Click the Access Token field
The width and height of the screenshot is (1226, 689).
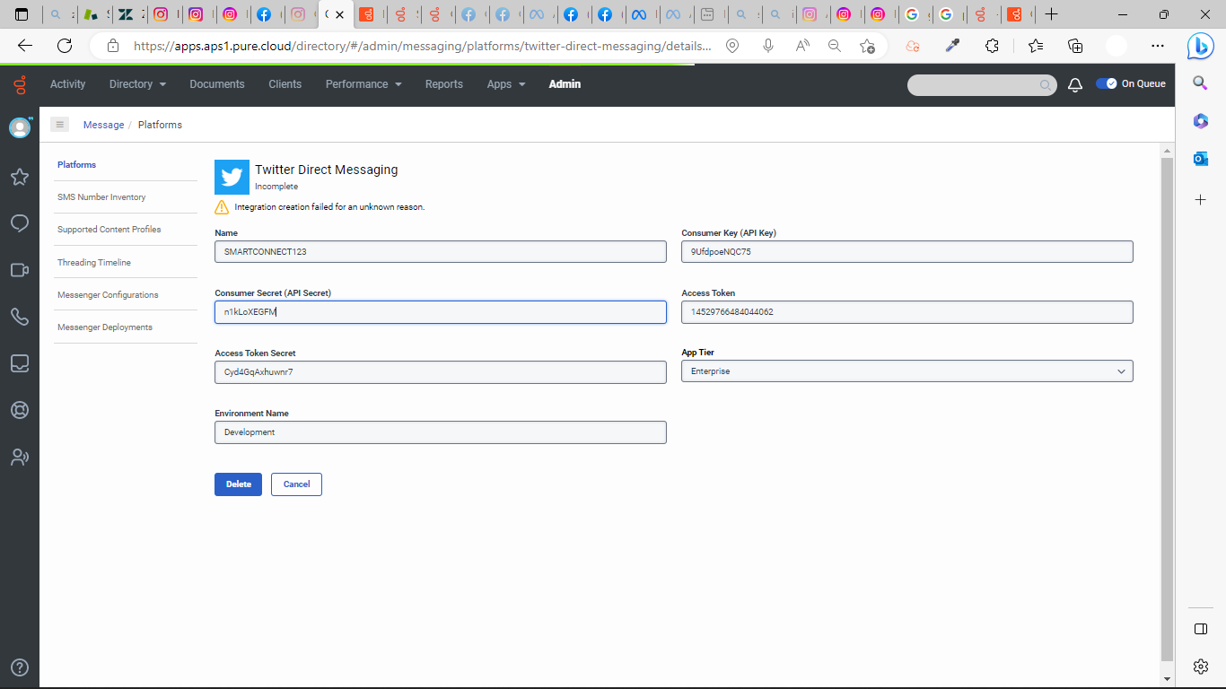[907, 312]
